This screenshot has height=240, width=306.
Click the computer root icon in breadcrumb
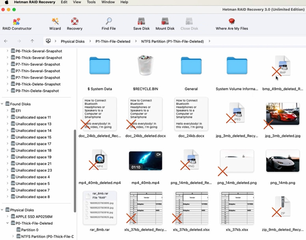tap(48, 41)
